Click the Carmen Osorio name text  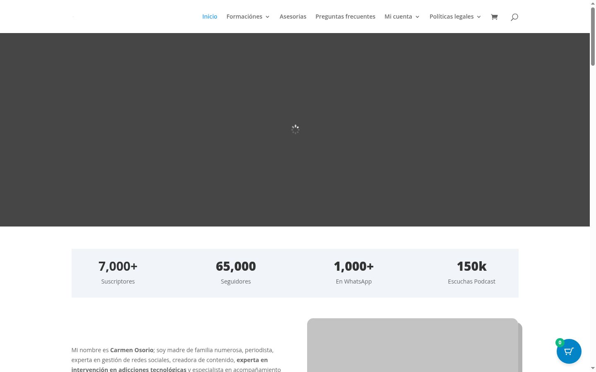[x=132, y=350]
